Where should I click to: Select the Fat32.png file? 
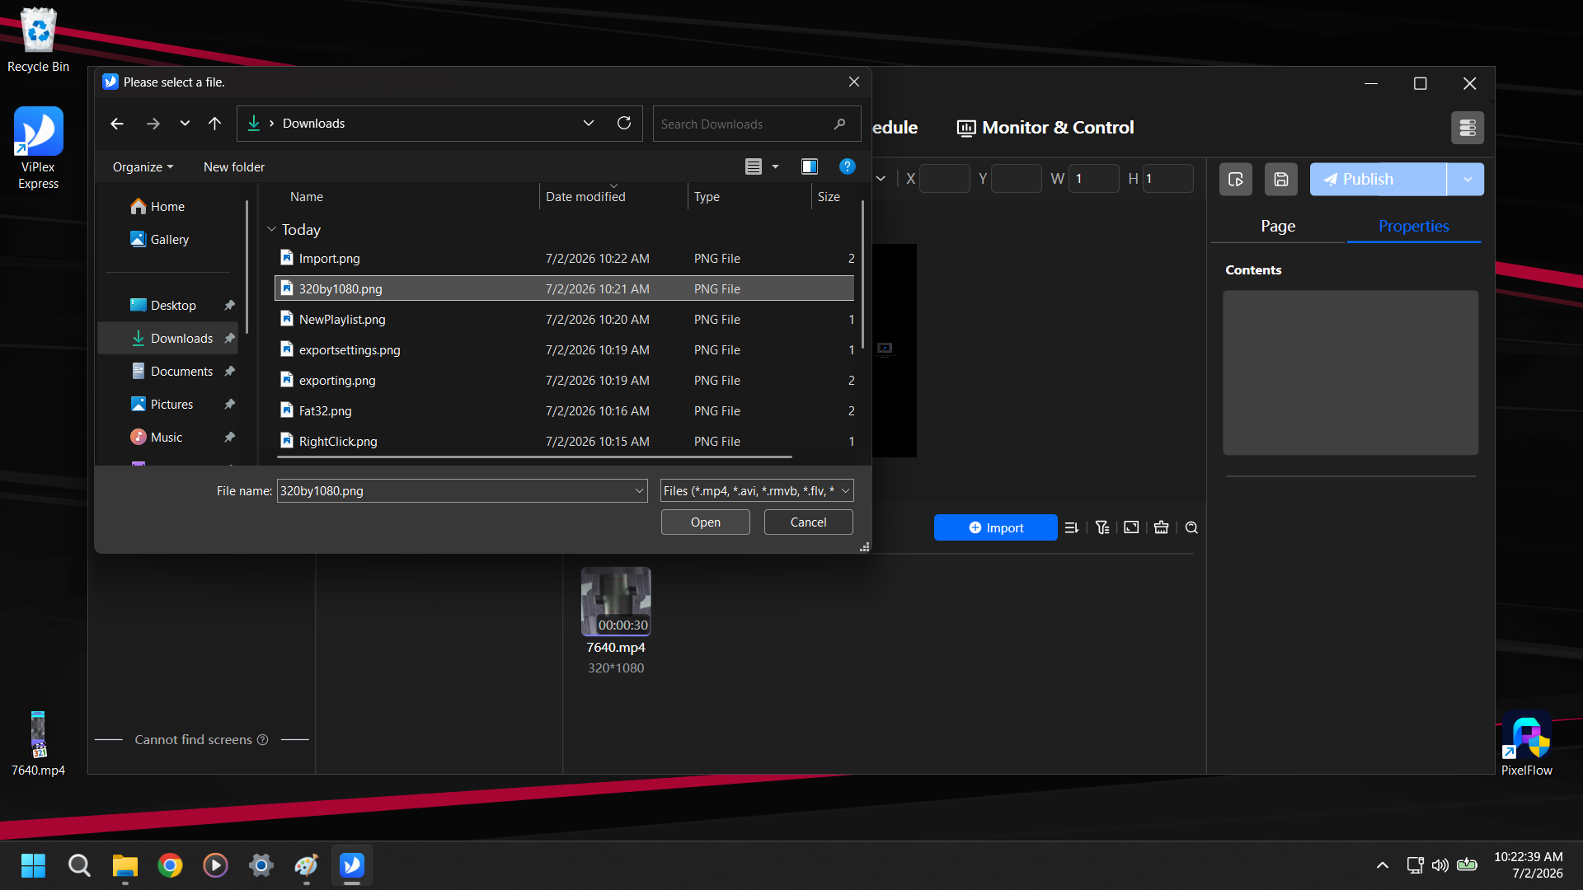565,411
